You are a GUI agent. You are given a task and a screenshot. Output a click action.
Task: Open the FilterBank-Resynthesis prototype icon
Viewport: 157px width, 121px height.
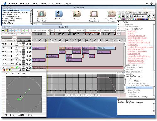94,14
